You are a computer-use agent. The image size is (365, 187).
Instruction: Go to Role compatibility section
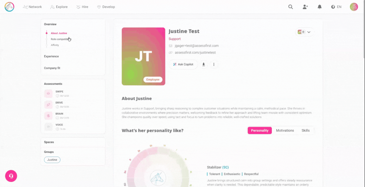(60, 39)
